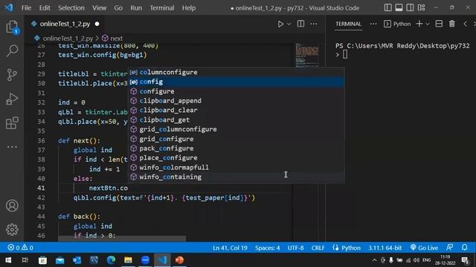Change line ending via CRLF entry

click(318, 248)
